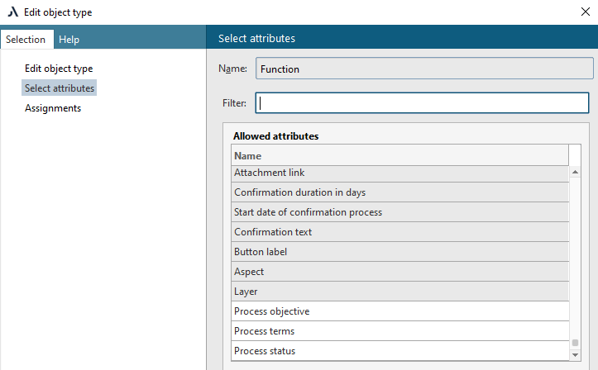Choose the Process objective attribute

399,311
